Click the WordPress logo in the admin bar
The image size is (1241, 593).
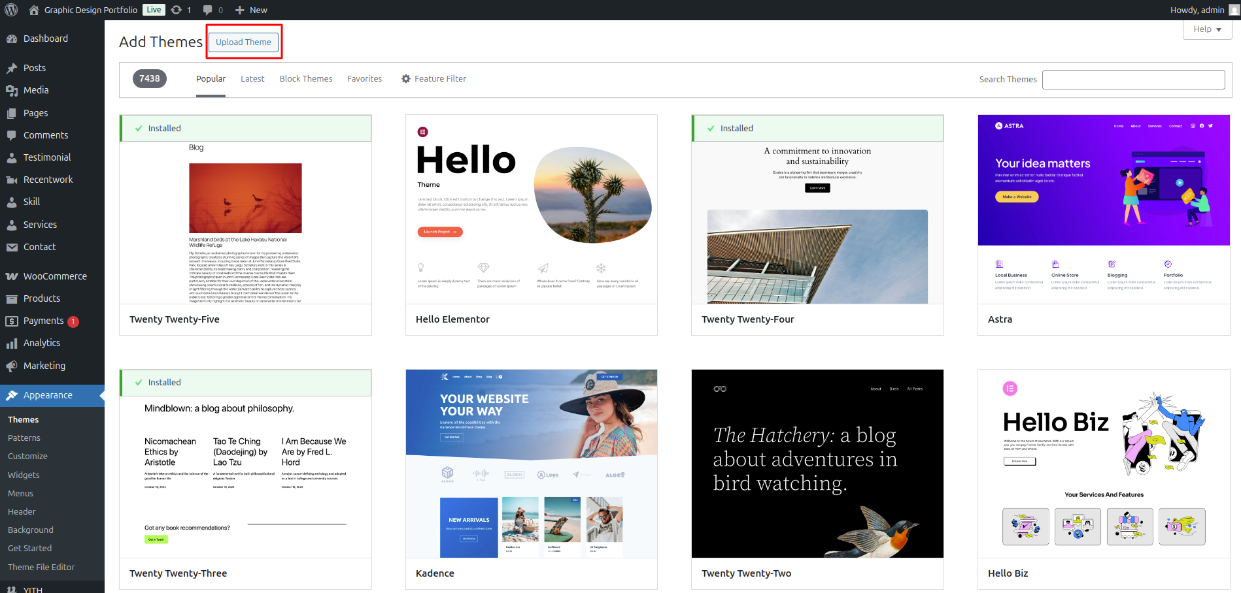point(10,10)
